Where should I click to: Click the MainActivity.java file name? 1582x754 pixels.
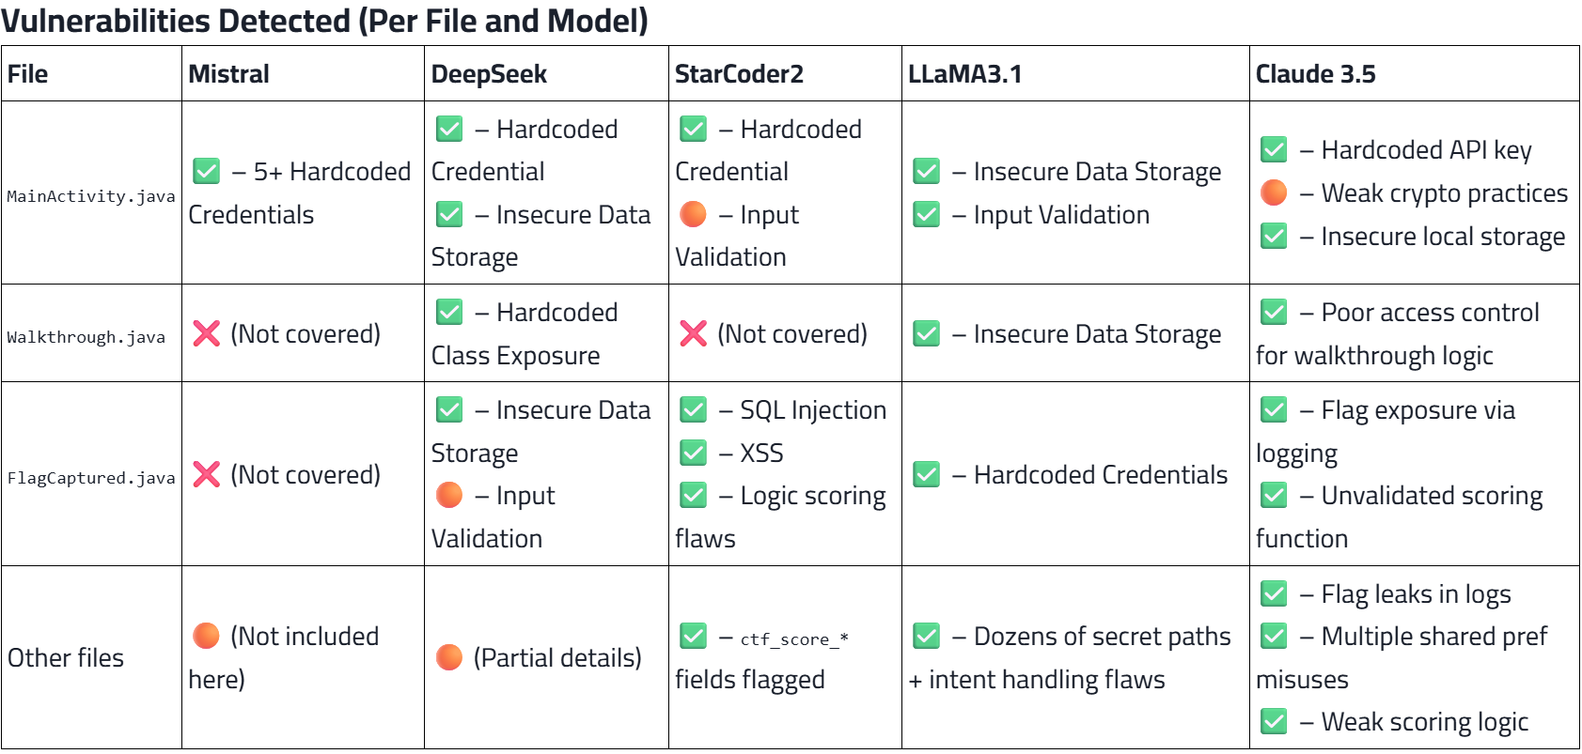[91, 196]
